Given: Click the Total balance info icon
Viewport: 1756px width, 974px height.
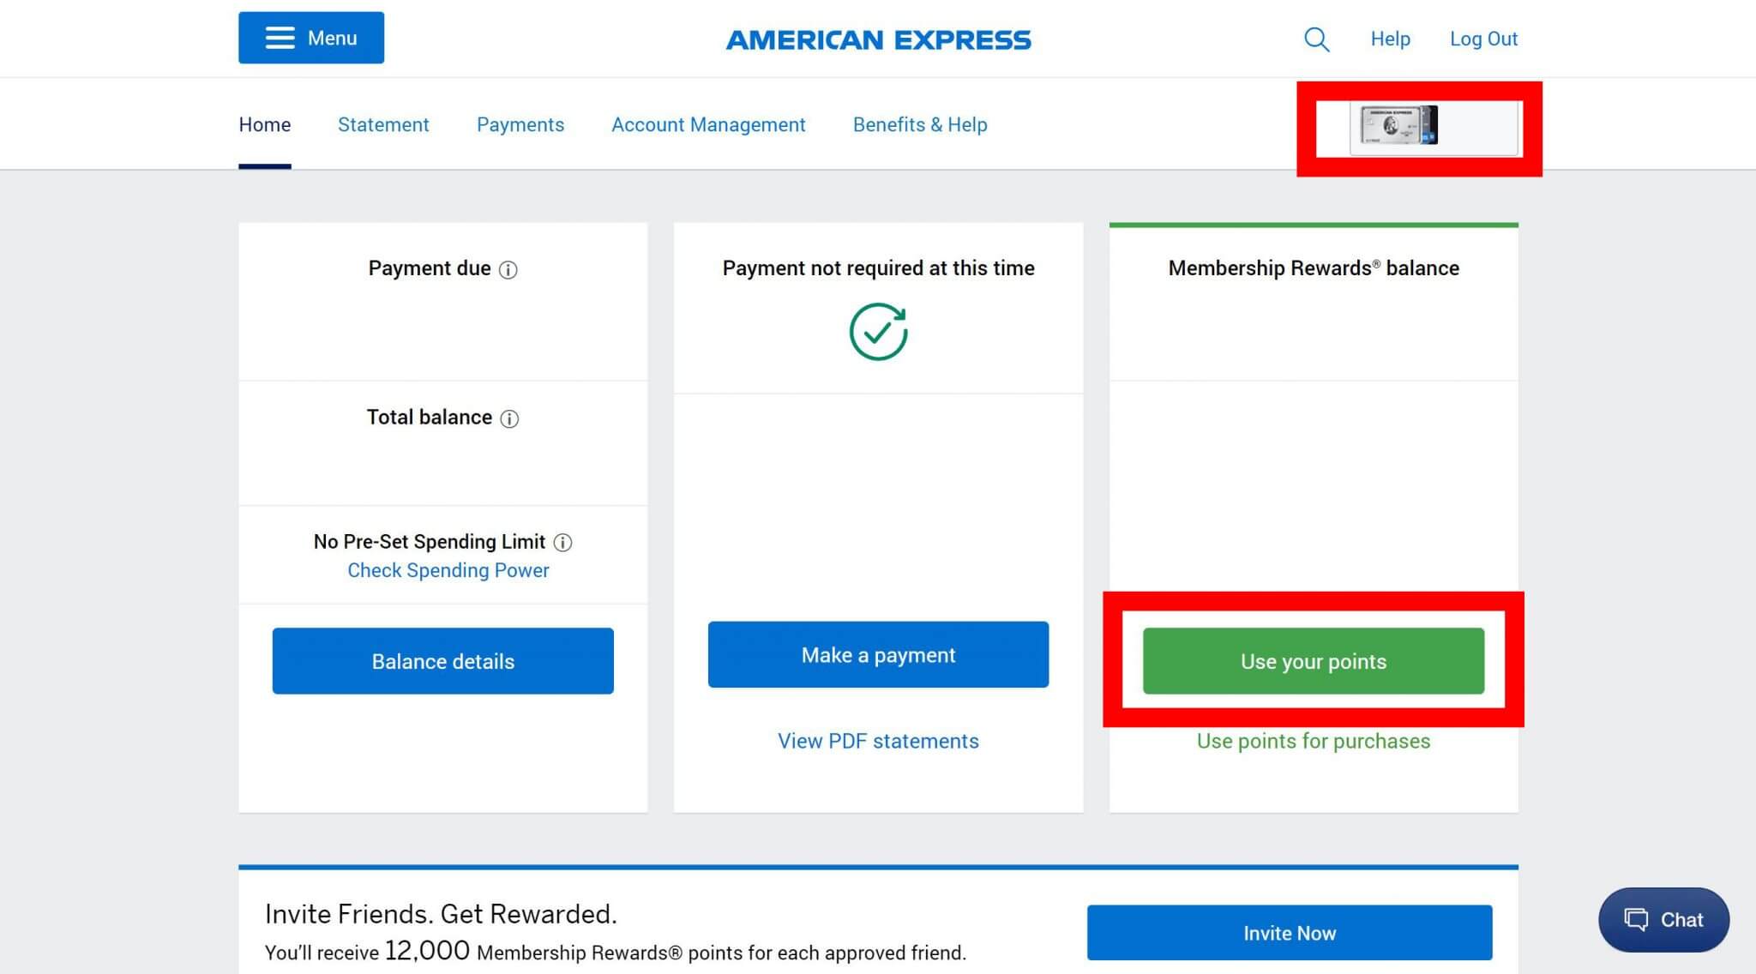Looking at the screenshot, I should pos(509,418).
